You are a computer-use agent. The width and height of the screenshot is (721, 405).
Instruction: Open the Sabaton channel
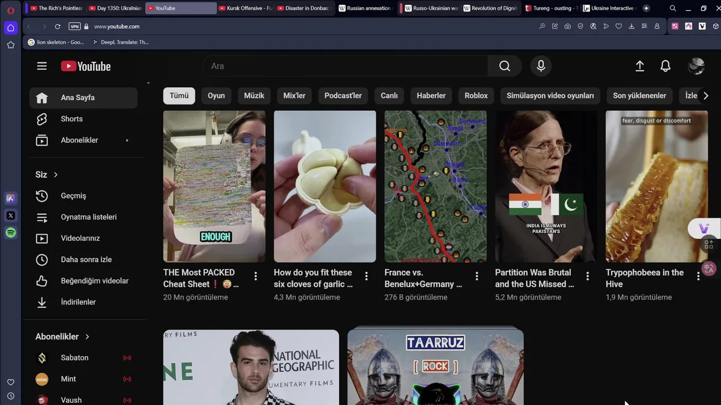pyautogui.click(x=83, y=358)
